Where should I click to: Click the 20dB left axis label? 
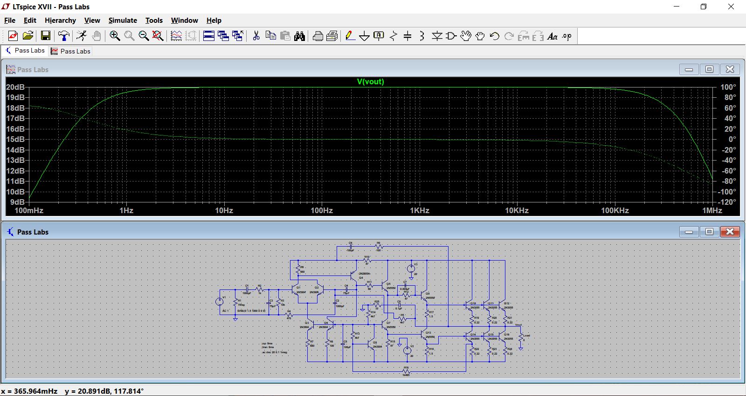tap(15, 87)
